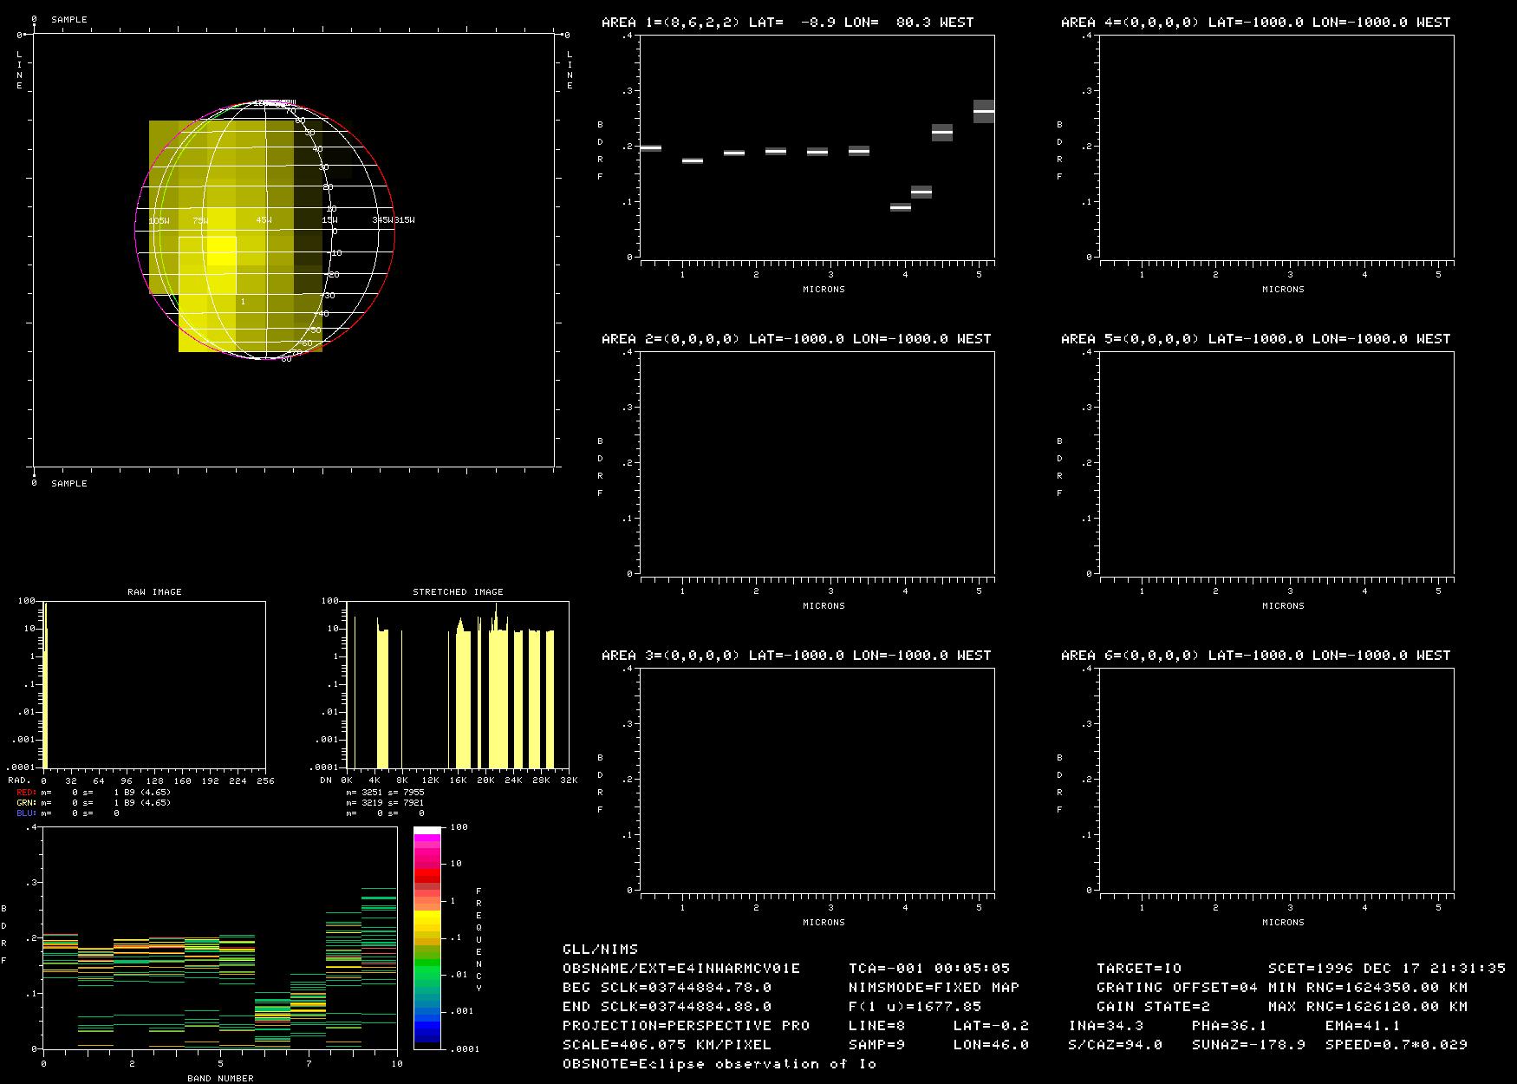Click inside the empty AREA 5 plot
Image resolution: width=1517 pixels, height=1084 pixels.
click(x=1276, y=462)
